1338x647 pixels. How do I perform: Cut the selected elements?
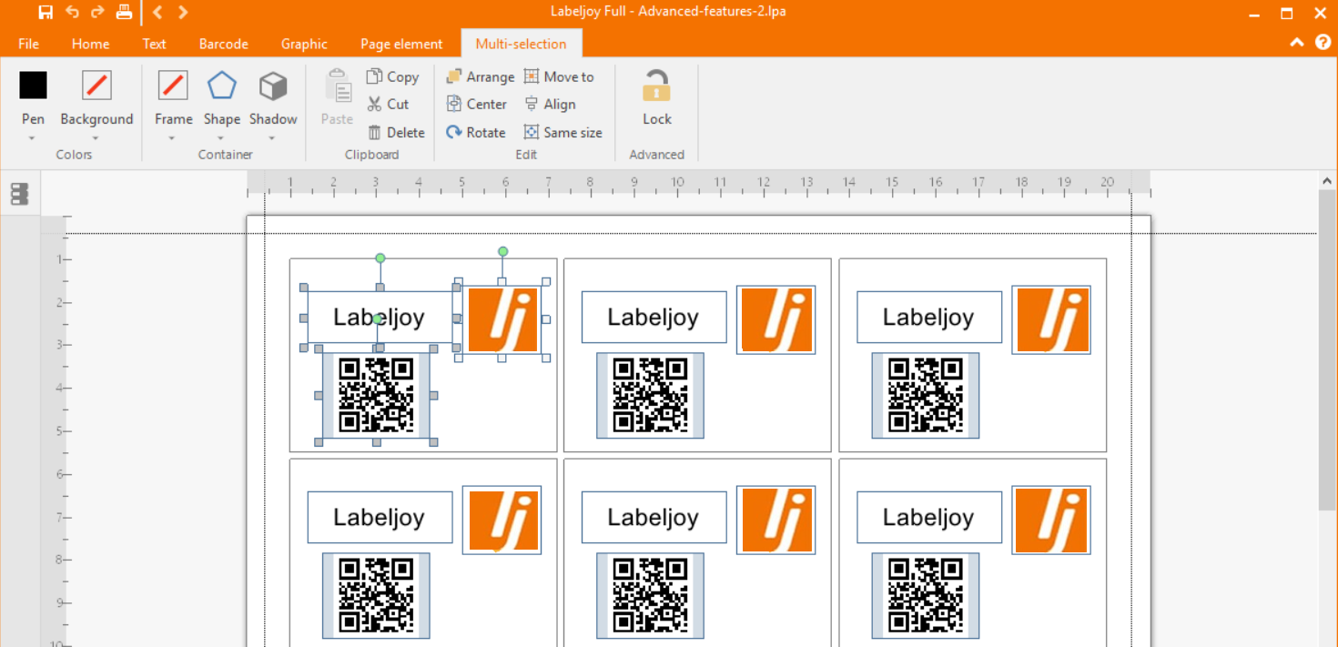pos(388,105)
